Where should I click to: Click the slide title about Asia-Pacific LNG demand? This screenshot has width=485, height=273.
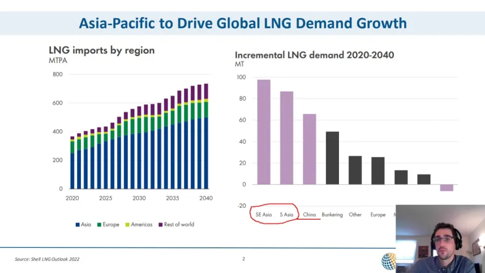(x=242, y=23)
